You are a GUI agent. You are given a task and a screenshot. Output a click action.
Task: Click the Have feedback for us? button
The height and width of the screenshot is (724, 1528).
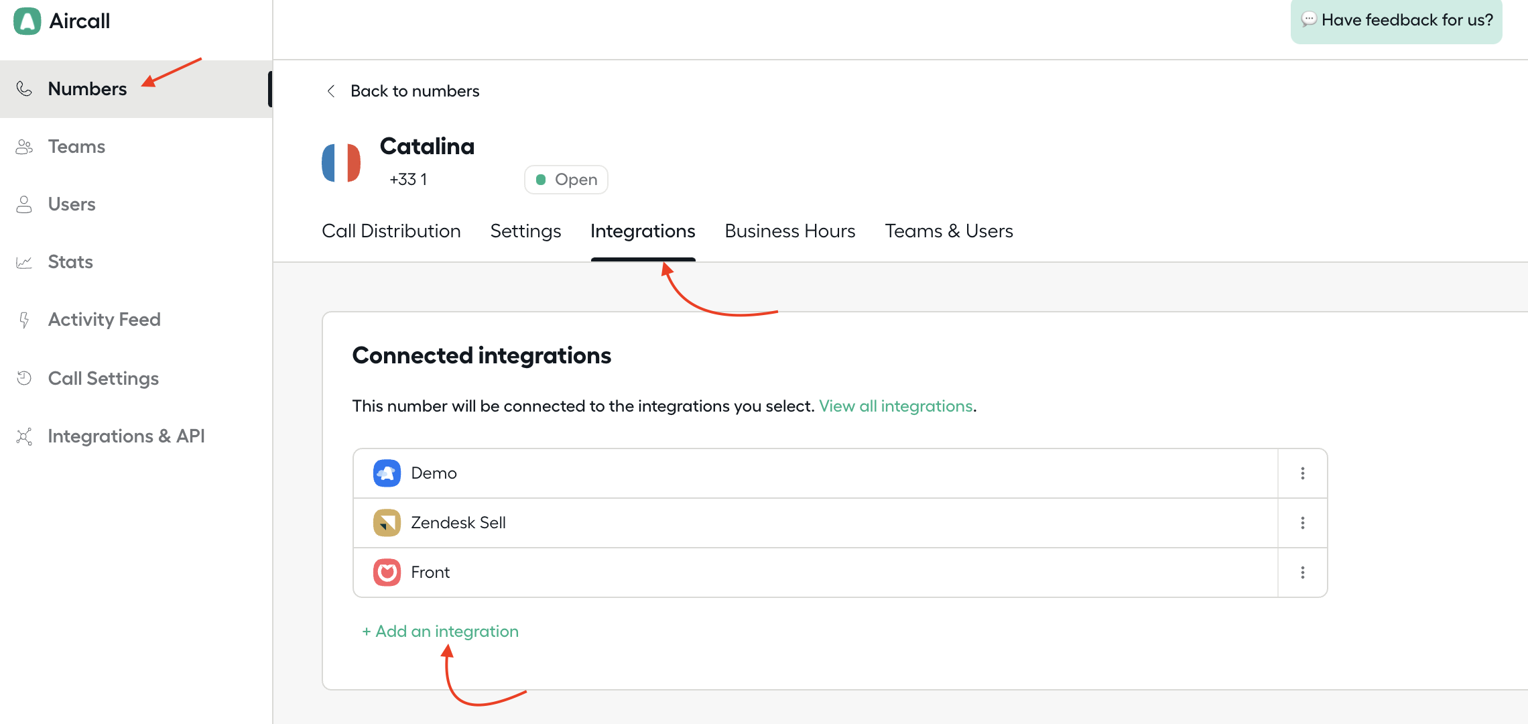click(1397, 20)
